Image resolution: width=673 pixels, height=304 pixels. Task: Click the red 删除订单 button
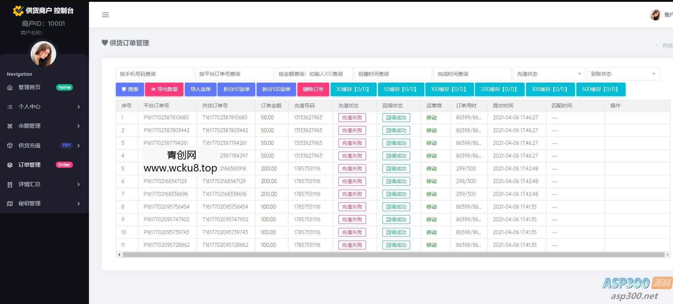click(313, 89)
